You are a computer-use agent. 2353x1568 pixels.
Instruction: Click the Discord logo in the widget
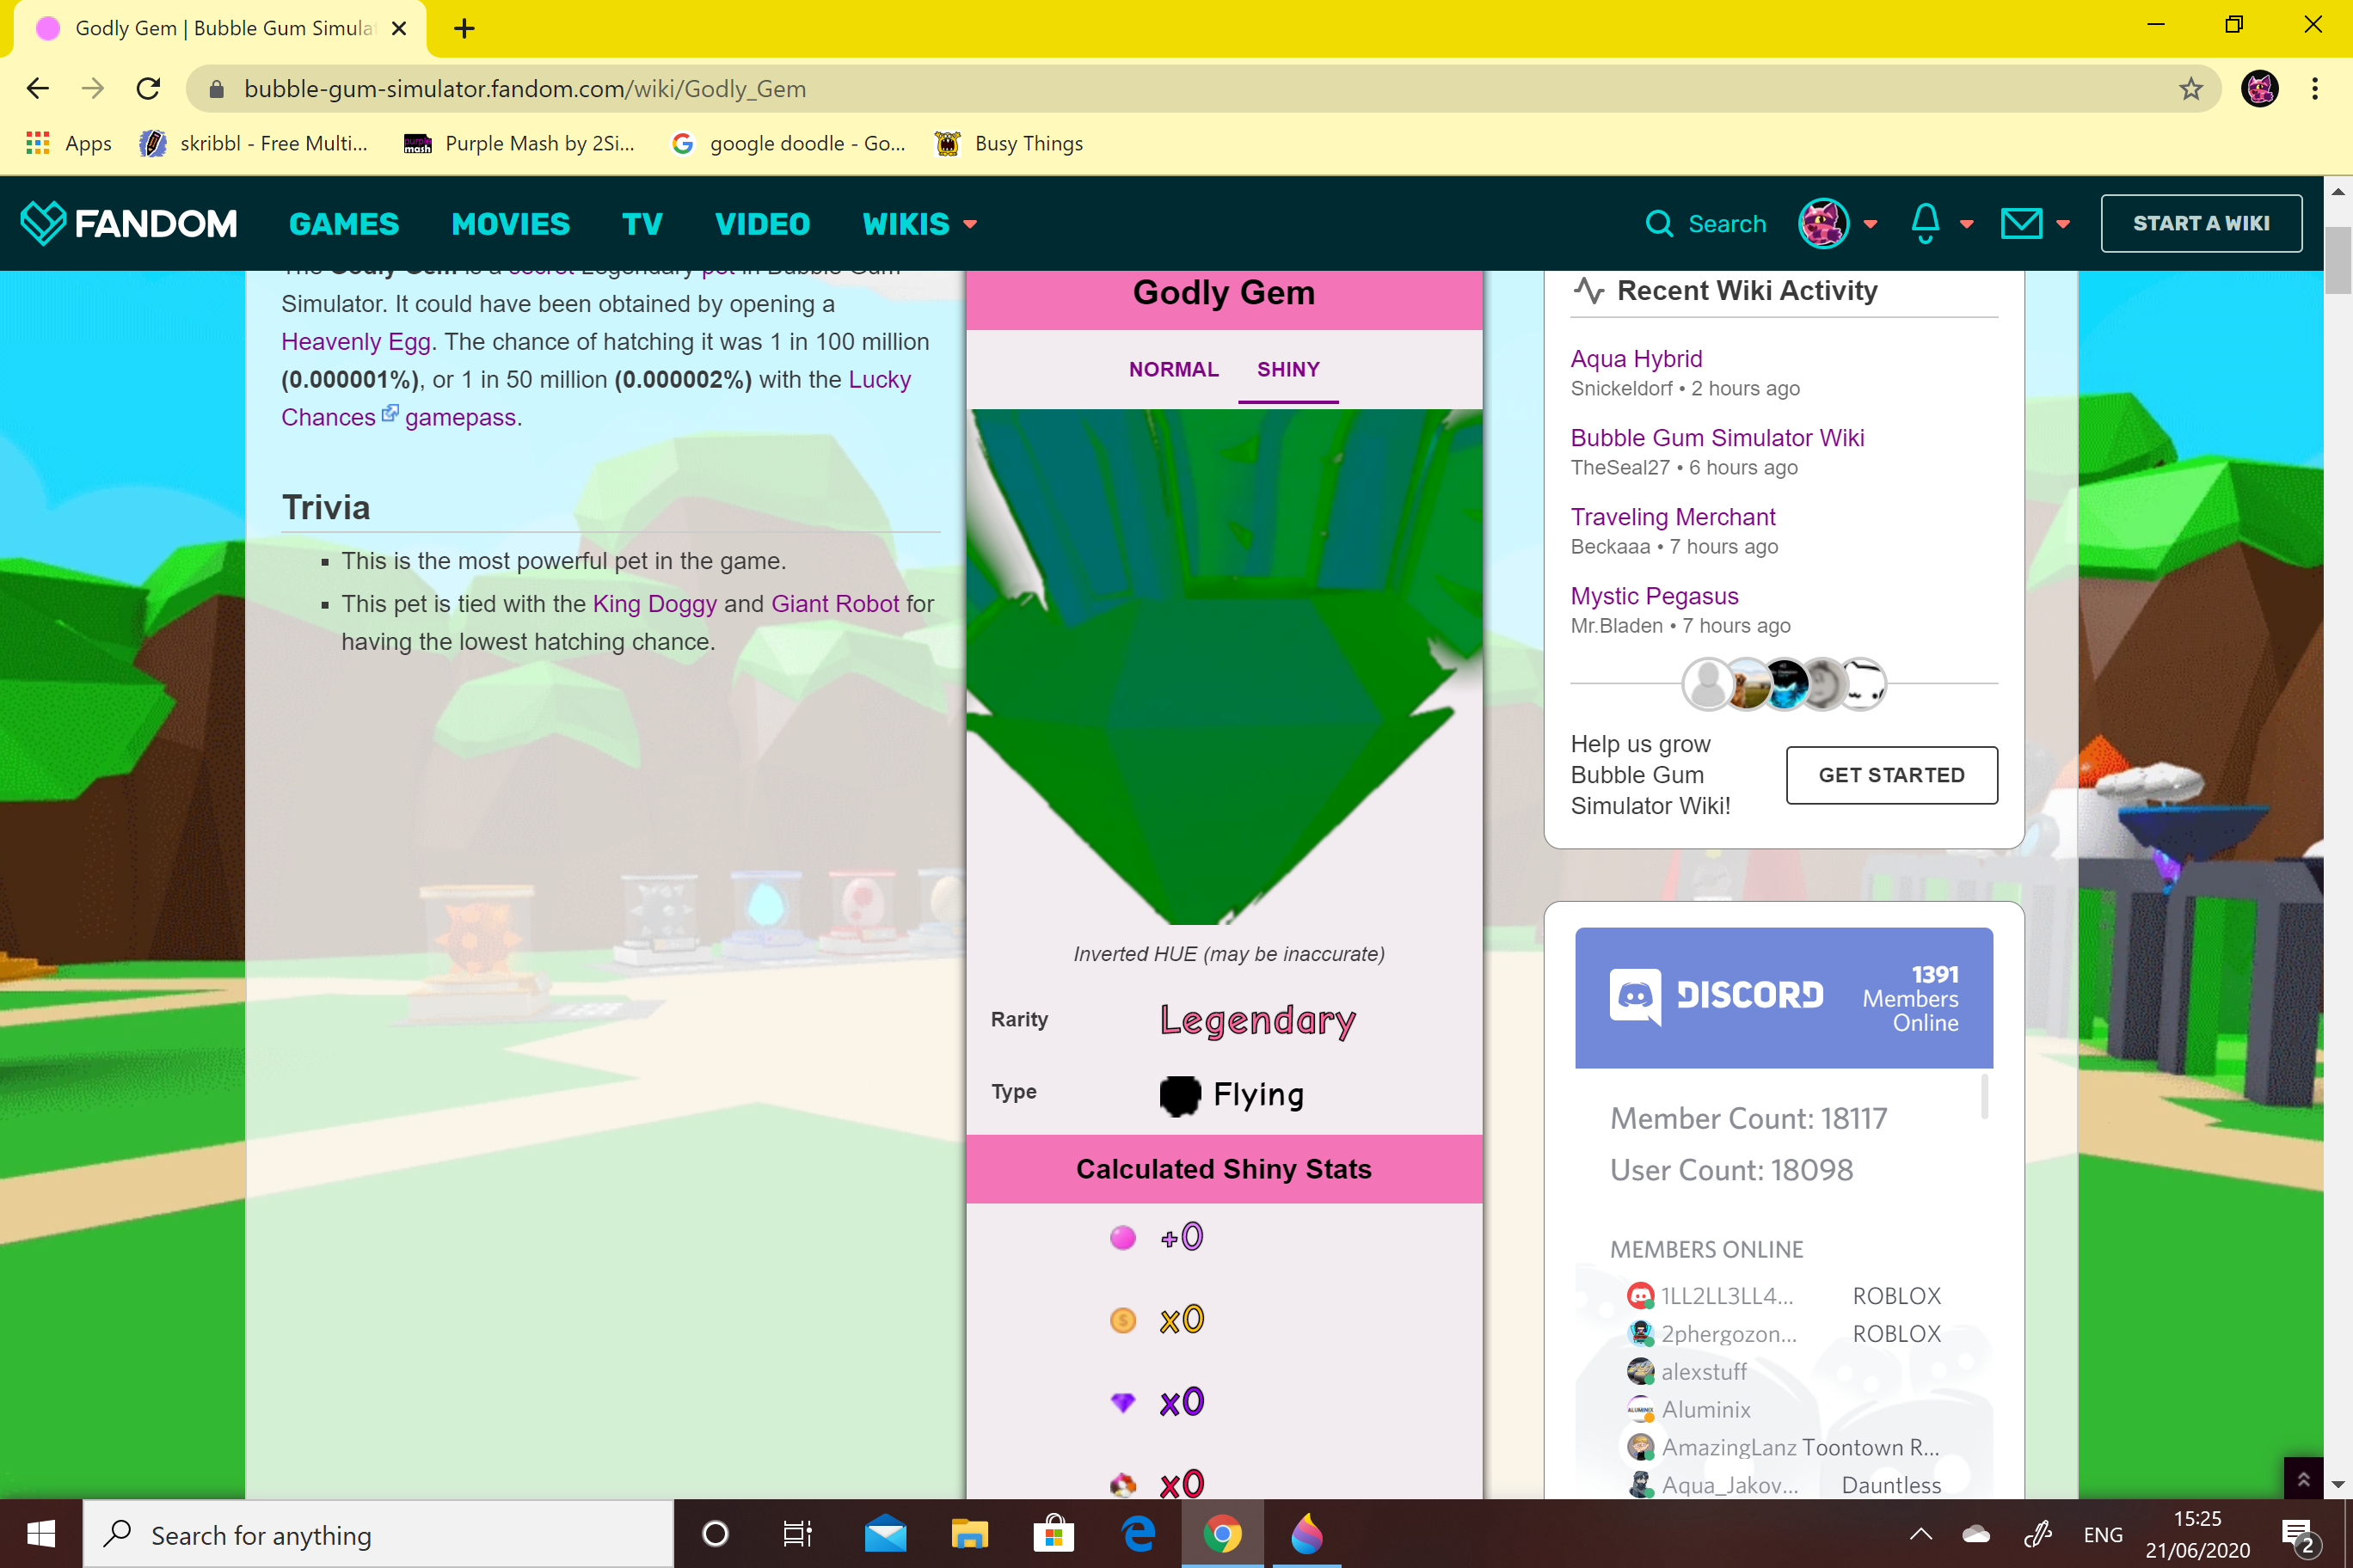tap(1636, 996)
